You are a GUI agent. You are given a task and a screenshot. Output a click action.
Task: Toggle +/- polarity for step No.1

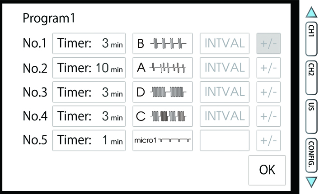[268, 43]
